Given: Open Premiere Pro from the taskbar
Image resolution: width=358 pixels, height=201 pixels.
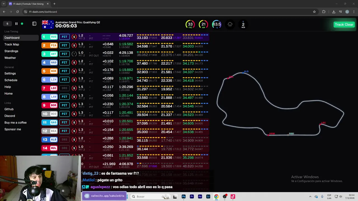Looking at the screenshot, I should [x=192, y=197].
